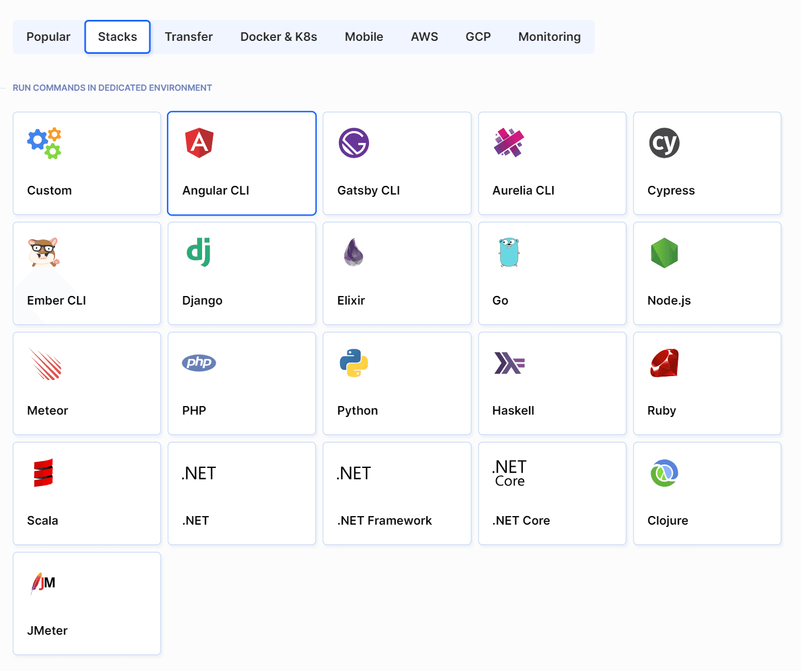801x671 pixels.
Task: Choose the Ruby gem icon
Action: pyautogui.click(x=664, y=363)
